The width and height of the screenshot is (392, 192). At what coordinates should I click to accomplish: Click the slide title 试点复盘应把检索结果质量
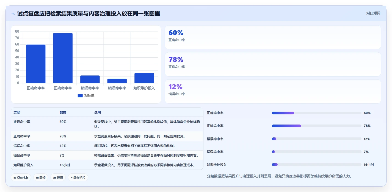pyautogui.click(x=89, y=13)
